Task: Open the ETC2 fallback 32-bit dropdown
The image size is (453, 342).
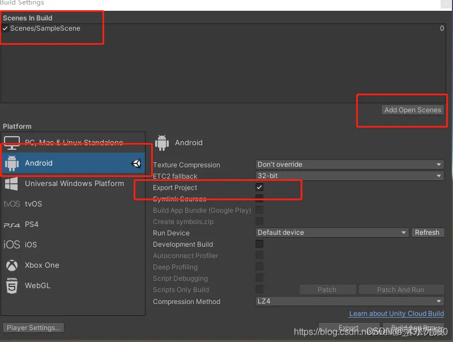Action: pos(349,176)
